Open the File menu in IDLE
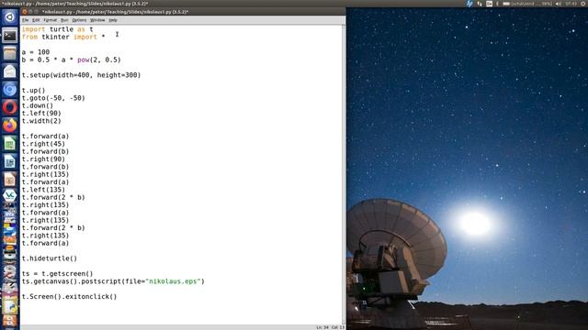Viewport: 588px width, 330px height. [x=25, y=20]
